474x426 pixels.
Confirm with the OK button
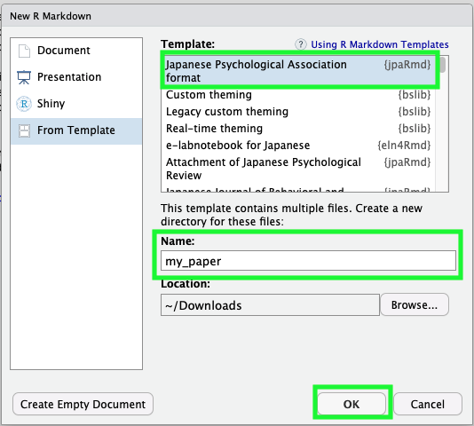point(352,404)
